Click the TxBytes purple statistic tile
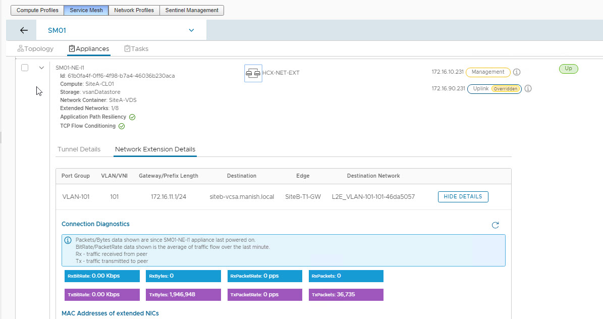Image resolution: width=603 pixels, height=319 pixels. (x=179, y=294)
